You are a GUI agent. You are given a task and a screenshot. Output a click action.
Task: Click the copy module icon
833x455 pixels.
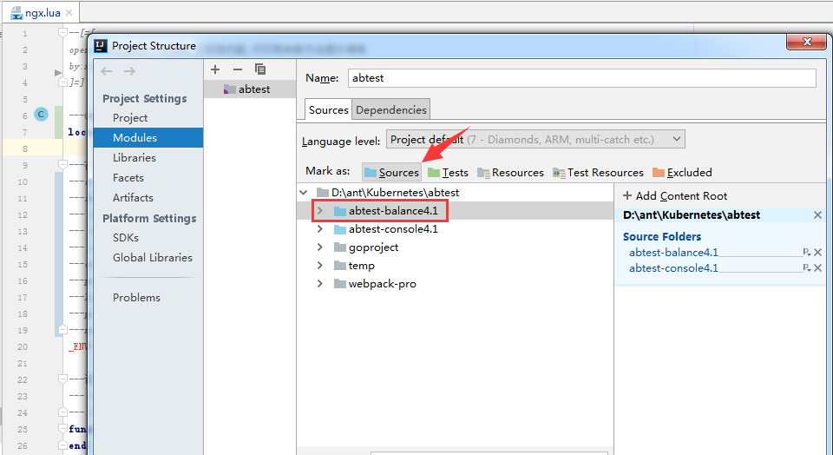pyautogui.click(x=260, y=69)
